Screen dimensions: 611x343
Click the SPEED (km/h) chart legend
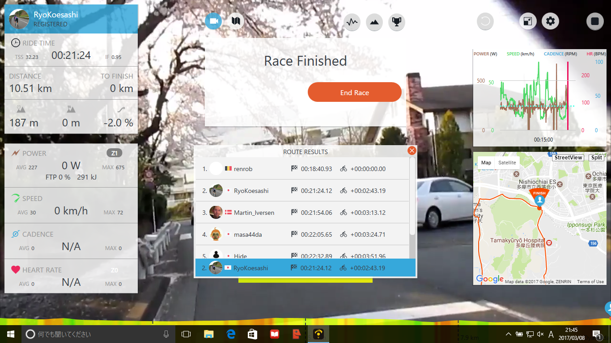coord(521,54)
